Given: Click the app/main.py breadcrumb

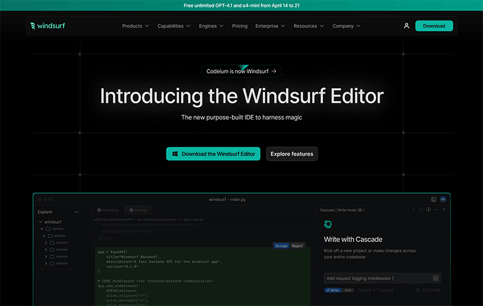Looking at the screenshot, I should coord(192,220).
